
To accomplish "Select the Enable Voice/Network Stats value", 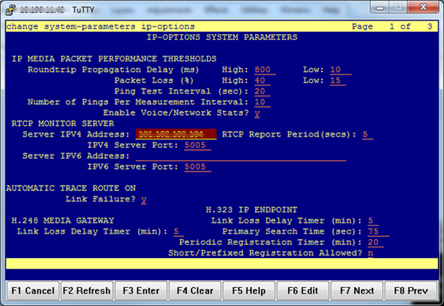I will 257,112.
